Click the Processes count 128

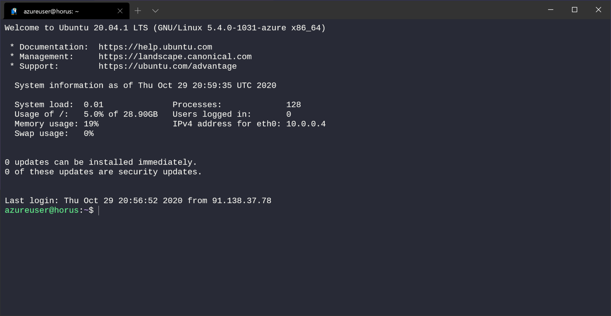pyautogui.click(x=293, y=104)
